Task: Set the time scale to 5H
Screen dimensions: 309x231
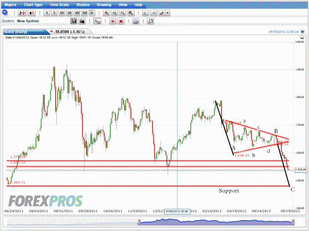Action: point(85,13)
